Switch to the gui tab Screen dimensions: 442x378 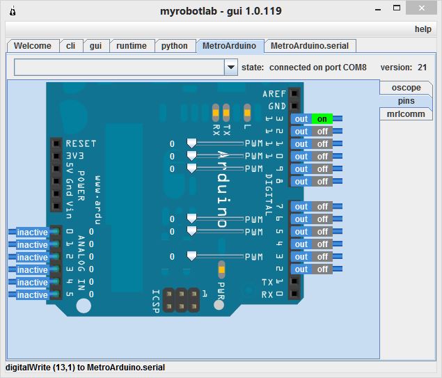(x=95, y=46)
